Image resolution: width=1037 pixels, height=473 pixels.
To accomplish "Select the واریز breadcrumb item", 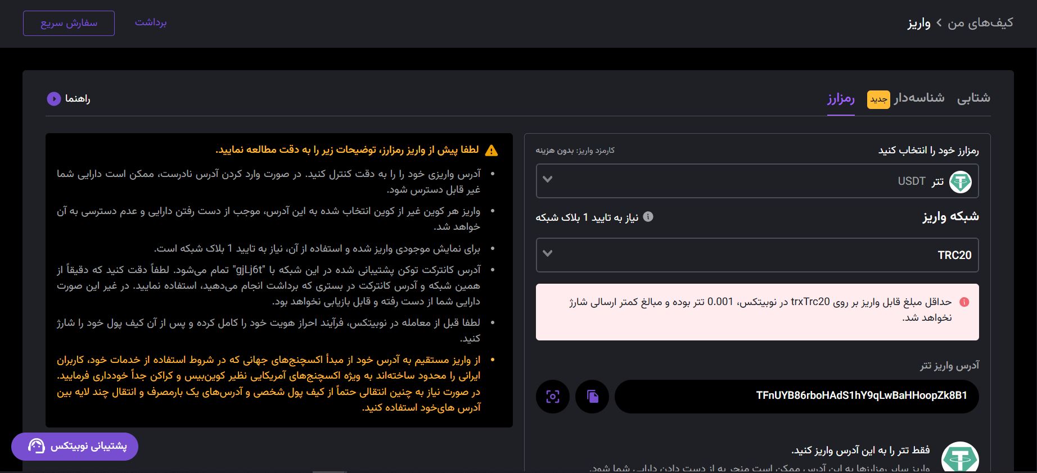I will [x=919, y=23].
